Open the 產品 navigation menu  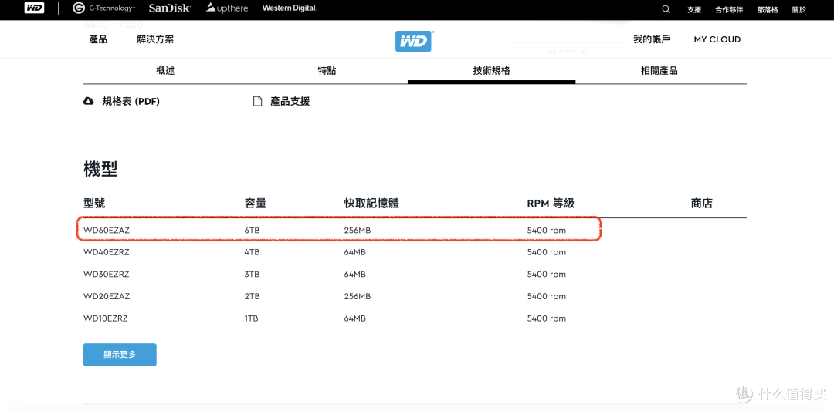98,39
